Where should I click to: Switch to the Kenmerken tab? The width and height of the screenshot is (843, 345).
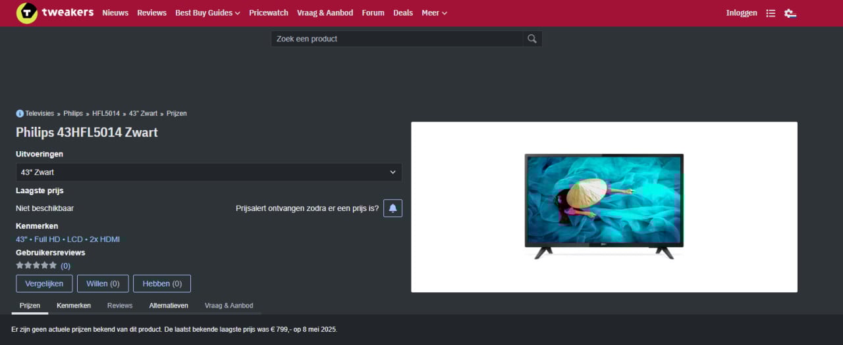tap(74, 306)
